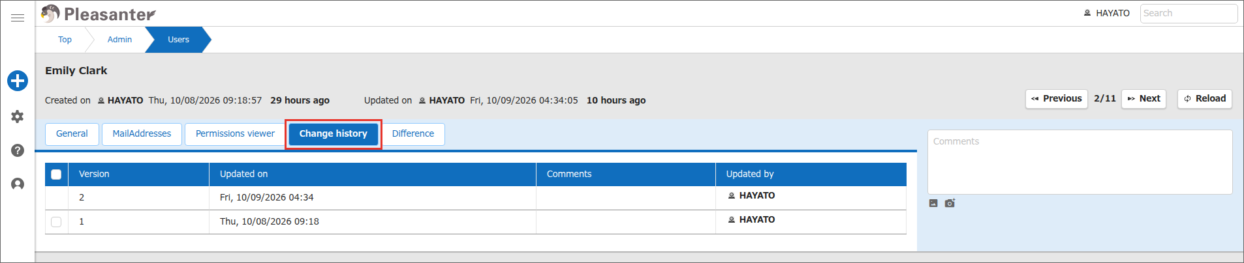The height and width of the screenshot is (263, 1244).
Task: Focus the Search box
Action: pos(1189,13)
